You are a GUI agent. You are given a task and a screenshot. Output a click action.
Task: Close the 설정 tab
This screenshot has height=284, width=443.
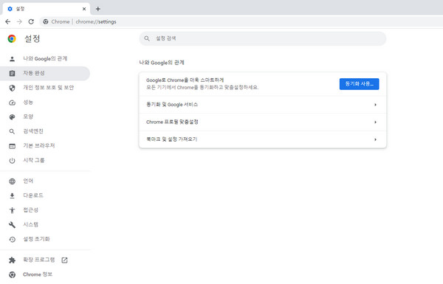pyautogui.click(x=84, y=9)
